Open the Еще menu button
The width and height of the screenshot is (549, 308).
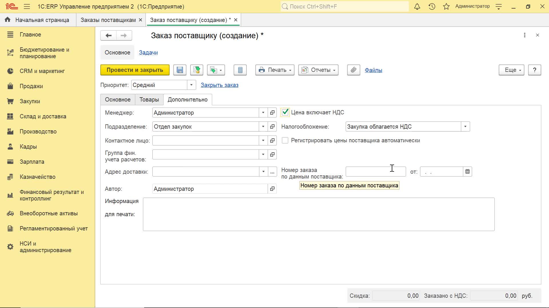point(512,70)
